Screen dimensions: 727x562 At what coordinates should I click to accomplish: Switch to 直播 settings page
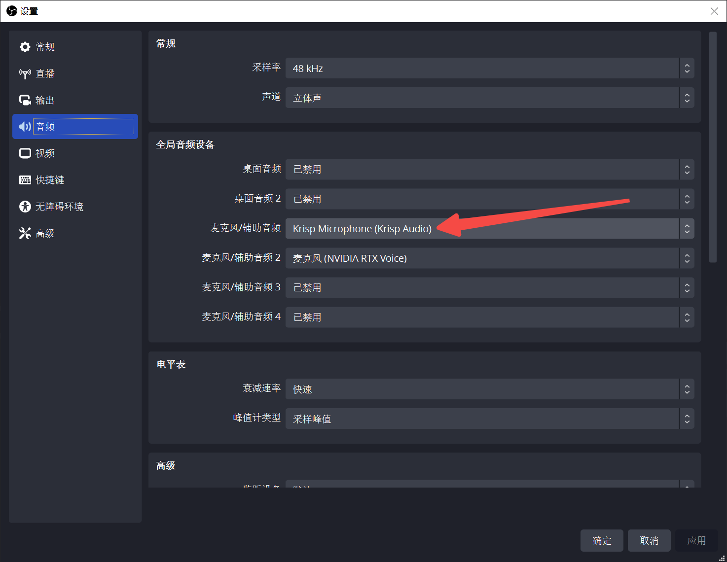(x=75, y=73)
